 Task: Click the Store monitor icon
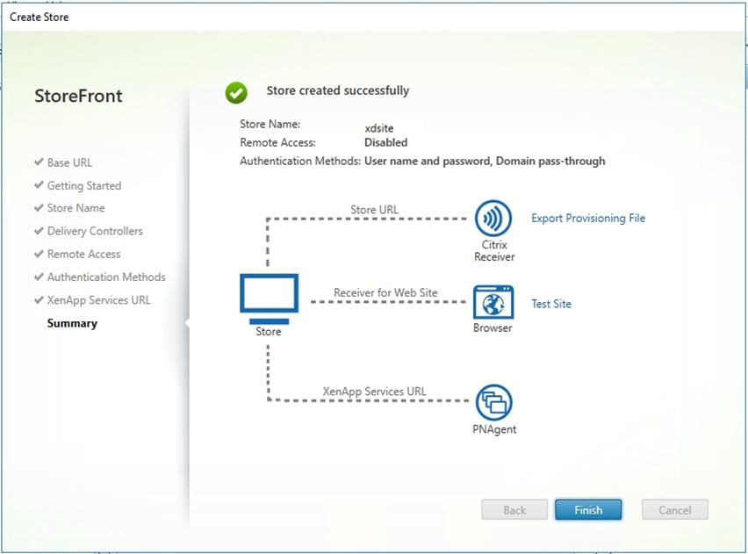[x=268, y=295]
